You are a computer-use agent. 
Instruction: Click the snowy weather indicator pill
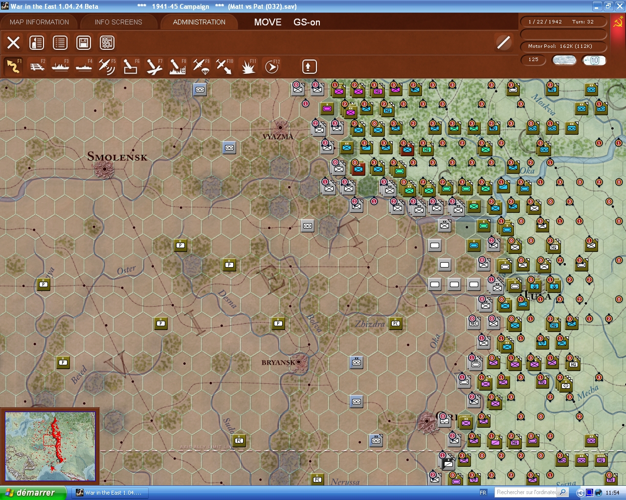(564, 60)
